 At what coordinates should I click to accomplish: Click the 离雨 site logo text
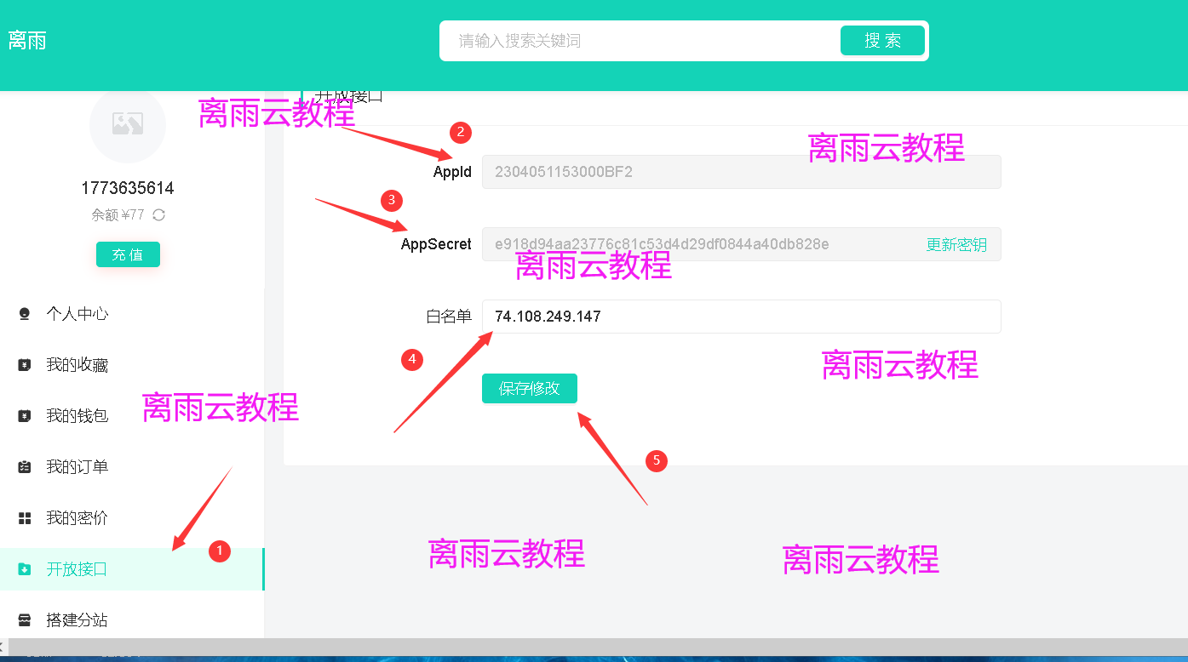point(27,40)
